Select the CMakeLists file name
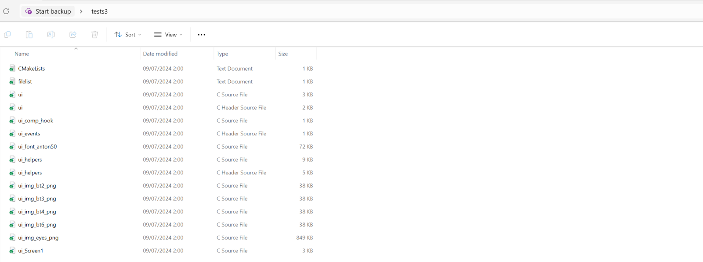The height and width of the screenshot is (262, 703). point(32,69)
